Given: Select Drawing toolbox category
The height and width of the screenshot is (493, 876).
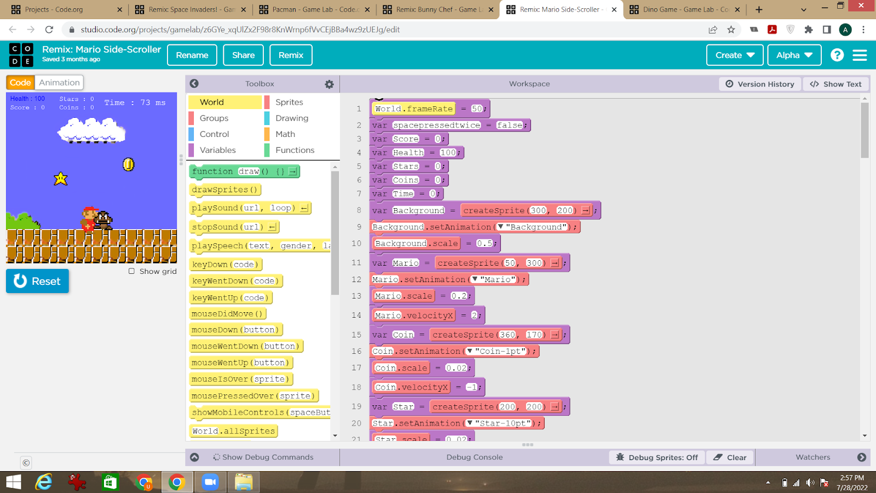Looking at the screenshot, I should click(x=301, y=118).
